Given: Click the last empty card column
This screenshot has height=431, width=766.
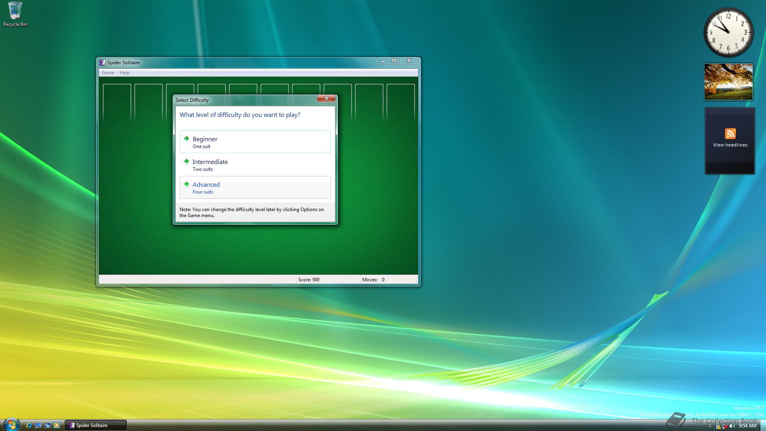Looking at the screenshot, I should pos(401,103).
